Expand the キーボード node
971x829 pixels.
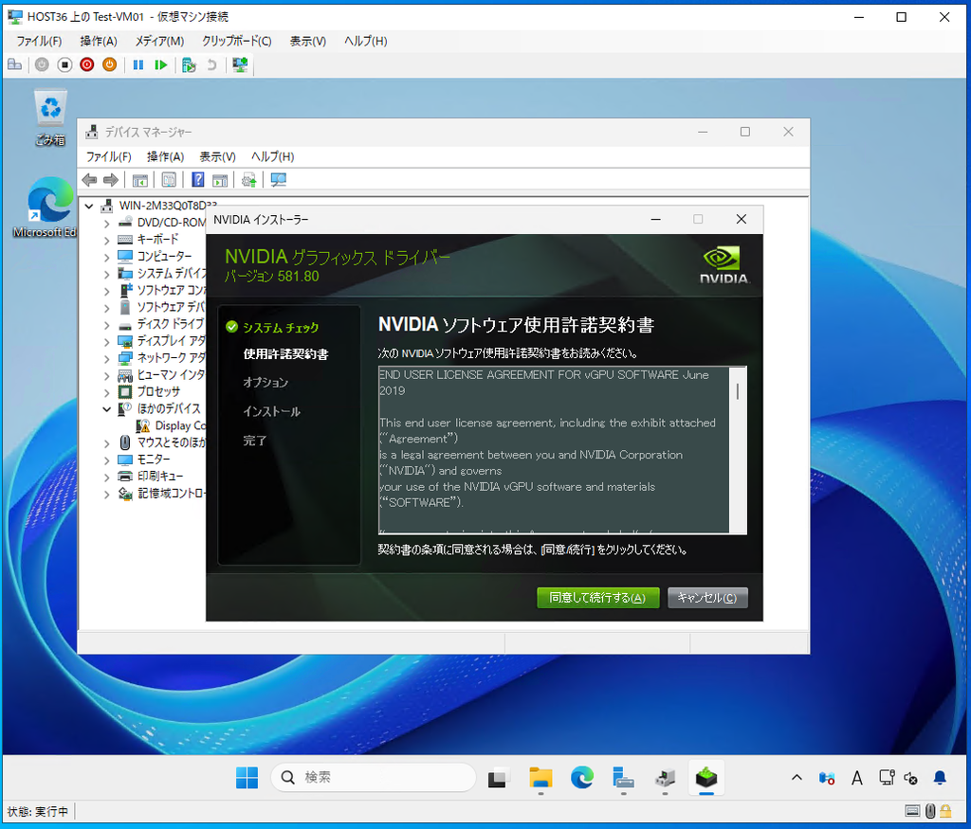tap(106, 240)
